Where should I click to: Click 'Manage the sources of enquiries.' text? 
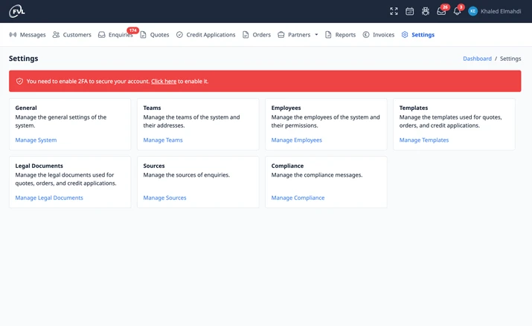point(186,175)
